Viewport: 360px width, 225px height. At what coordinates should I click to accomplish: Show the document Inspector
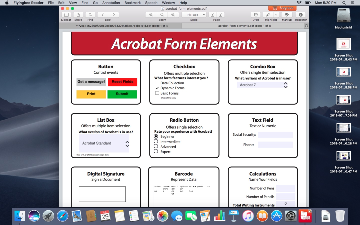pos(300,14)
